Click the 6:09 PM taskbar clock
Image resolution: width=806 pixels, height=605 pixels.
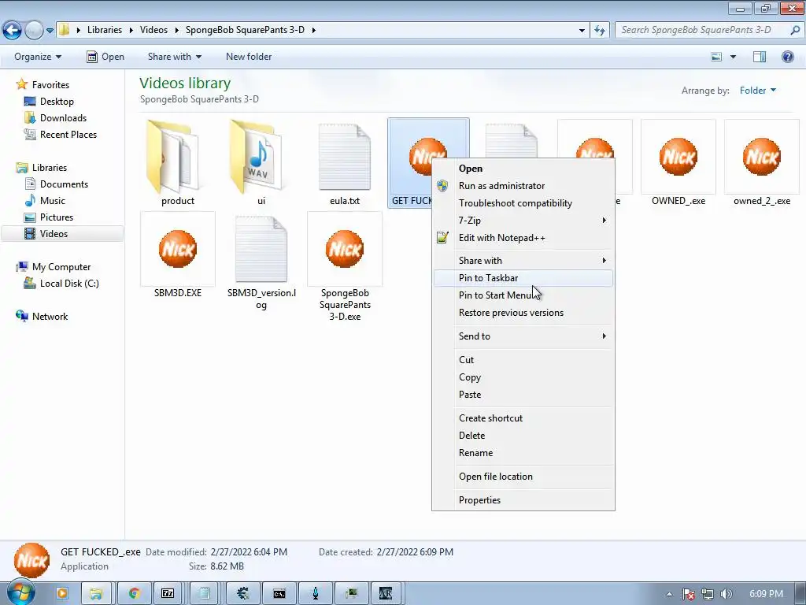click(766, 594)
